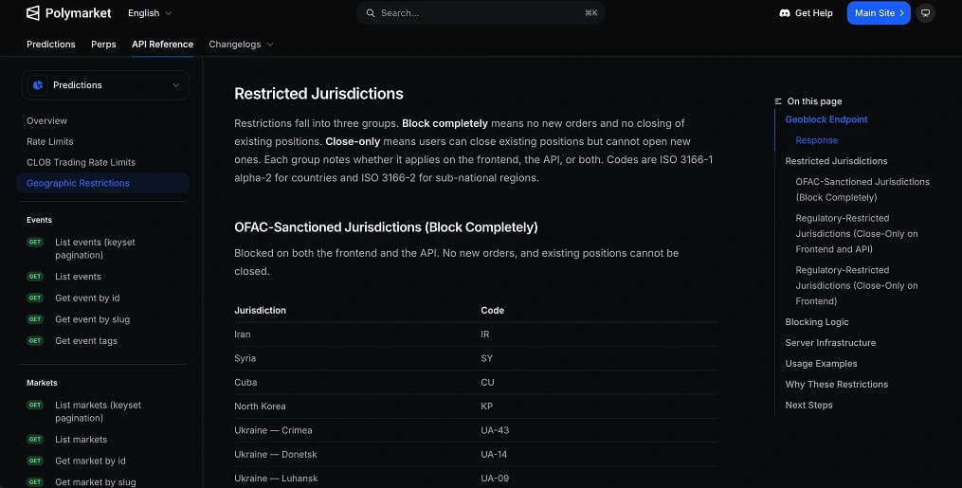Jump to OFAC-Sanctioned Jurisdictions outline entry
The image size is (962, 488).
[x=862, y=190]
